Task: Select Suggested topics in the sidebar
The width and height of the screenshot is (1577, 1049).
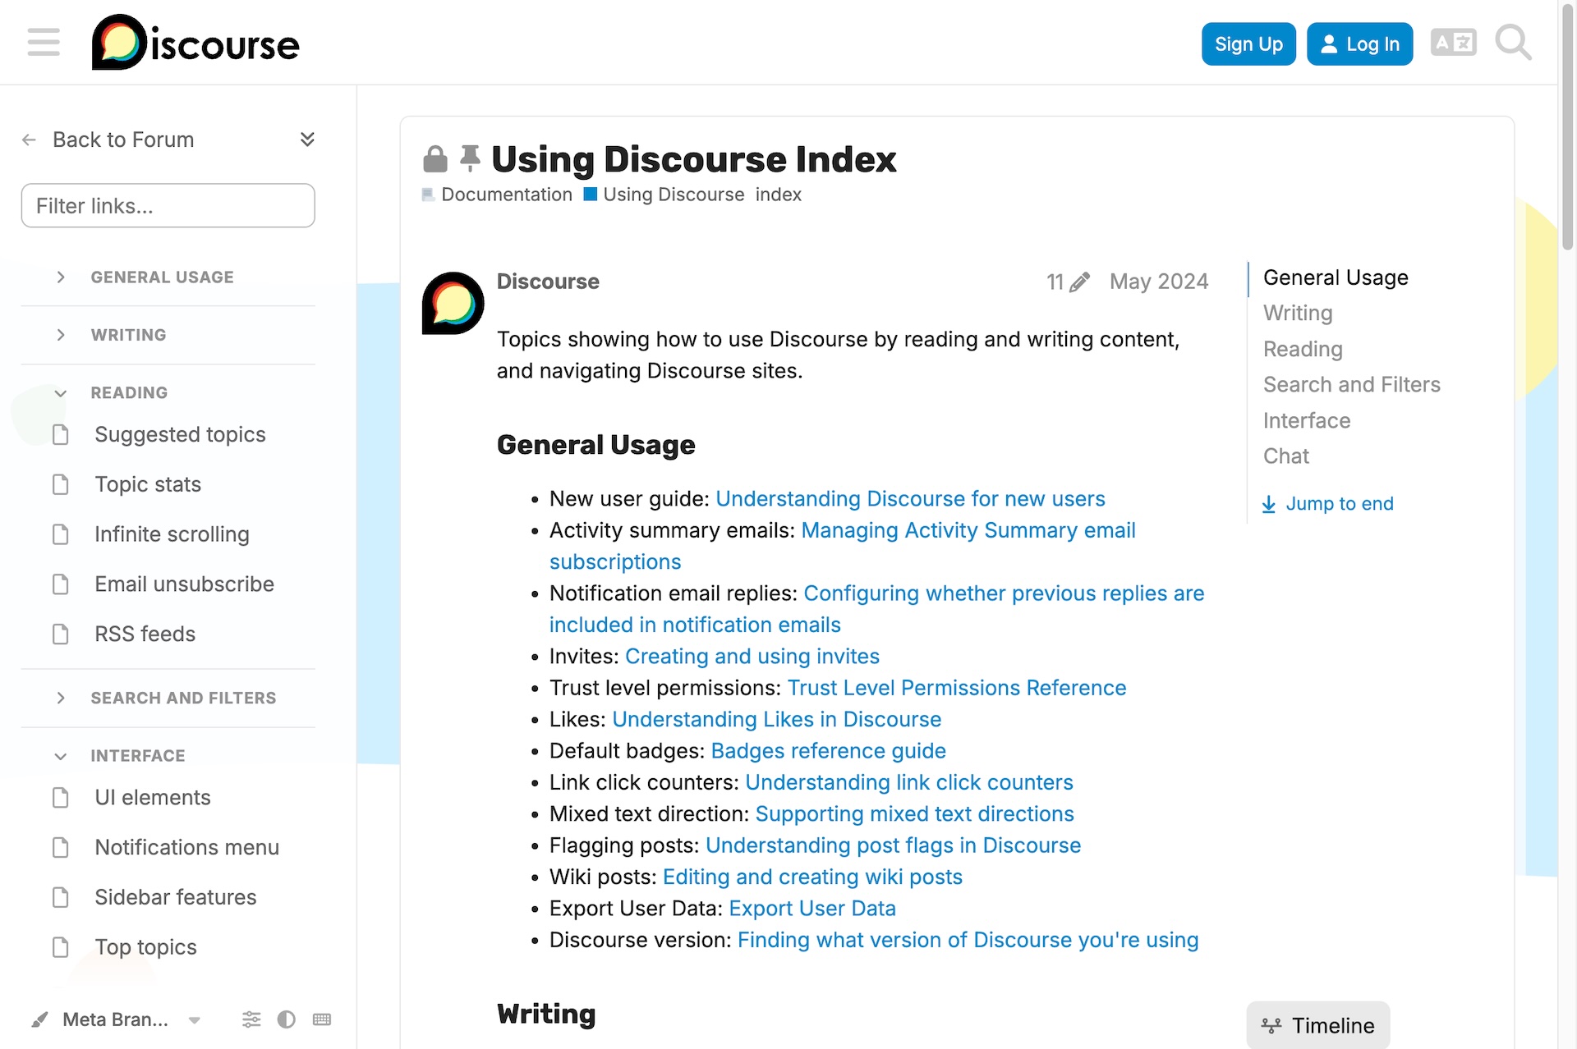Action: (x=180, y=434)
